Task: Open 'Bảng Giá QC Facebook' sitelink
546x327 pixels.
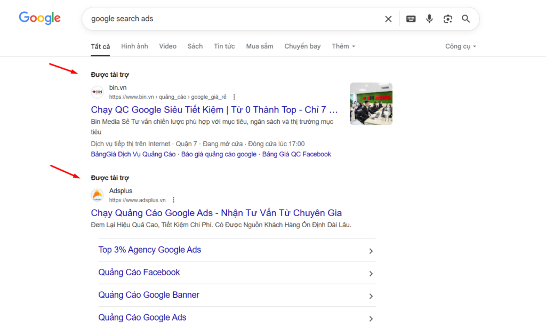Action: 296,154
